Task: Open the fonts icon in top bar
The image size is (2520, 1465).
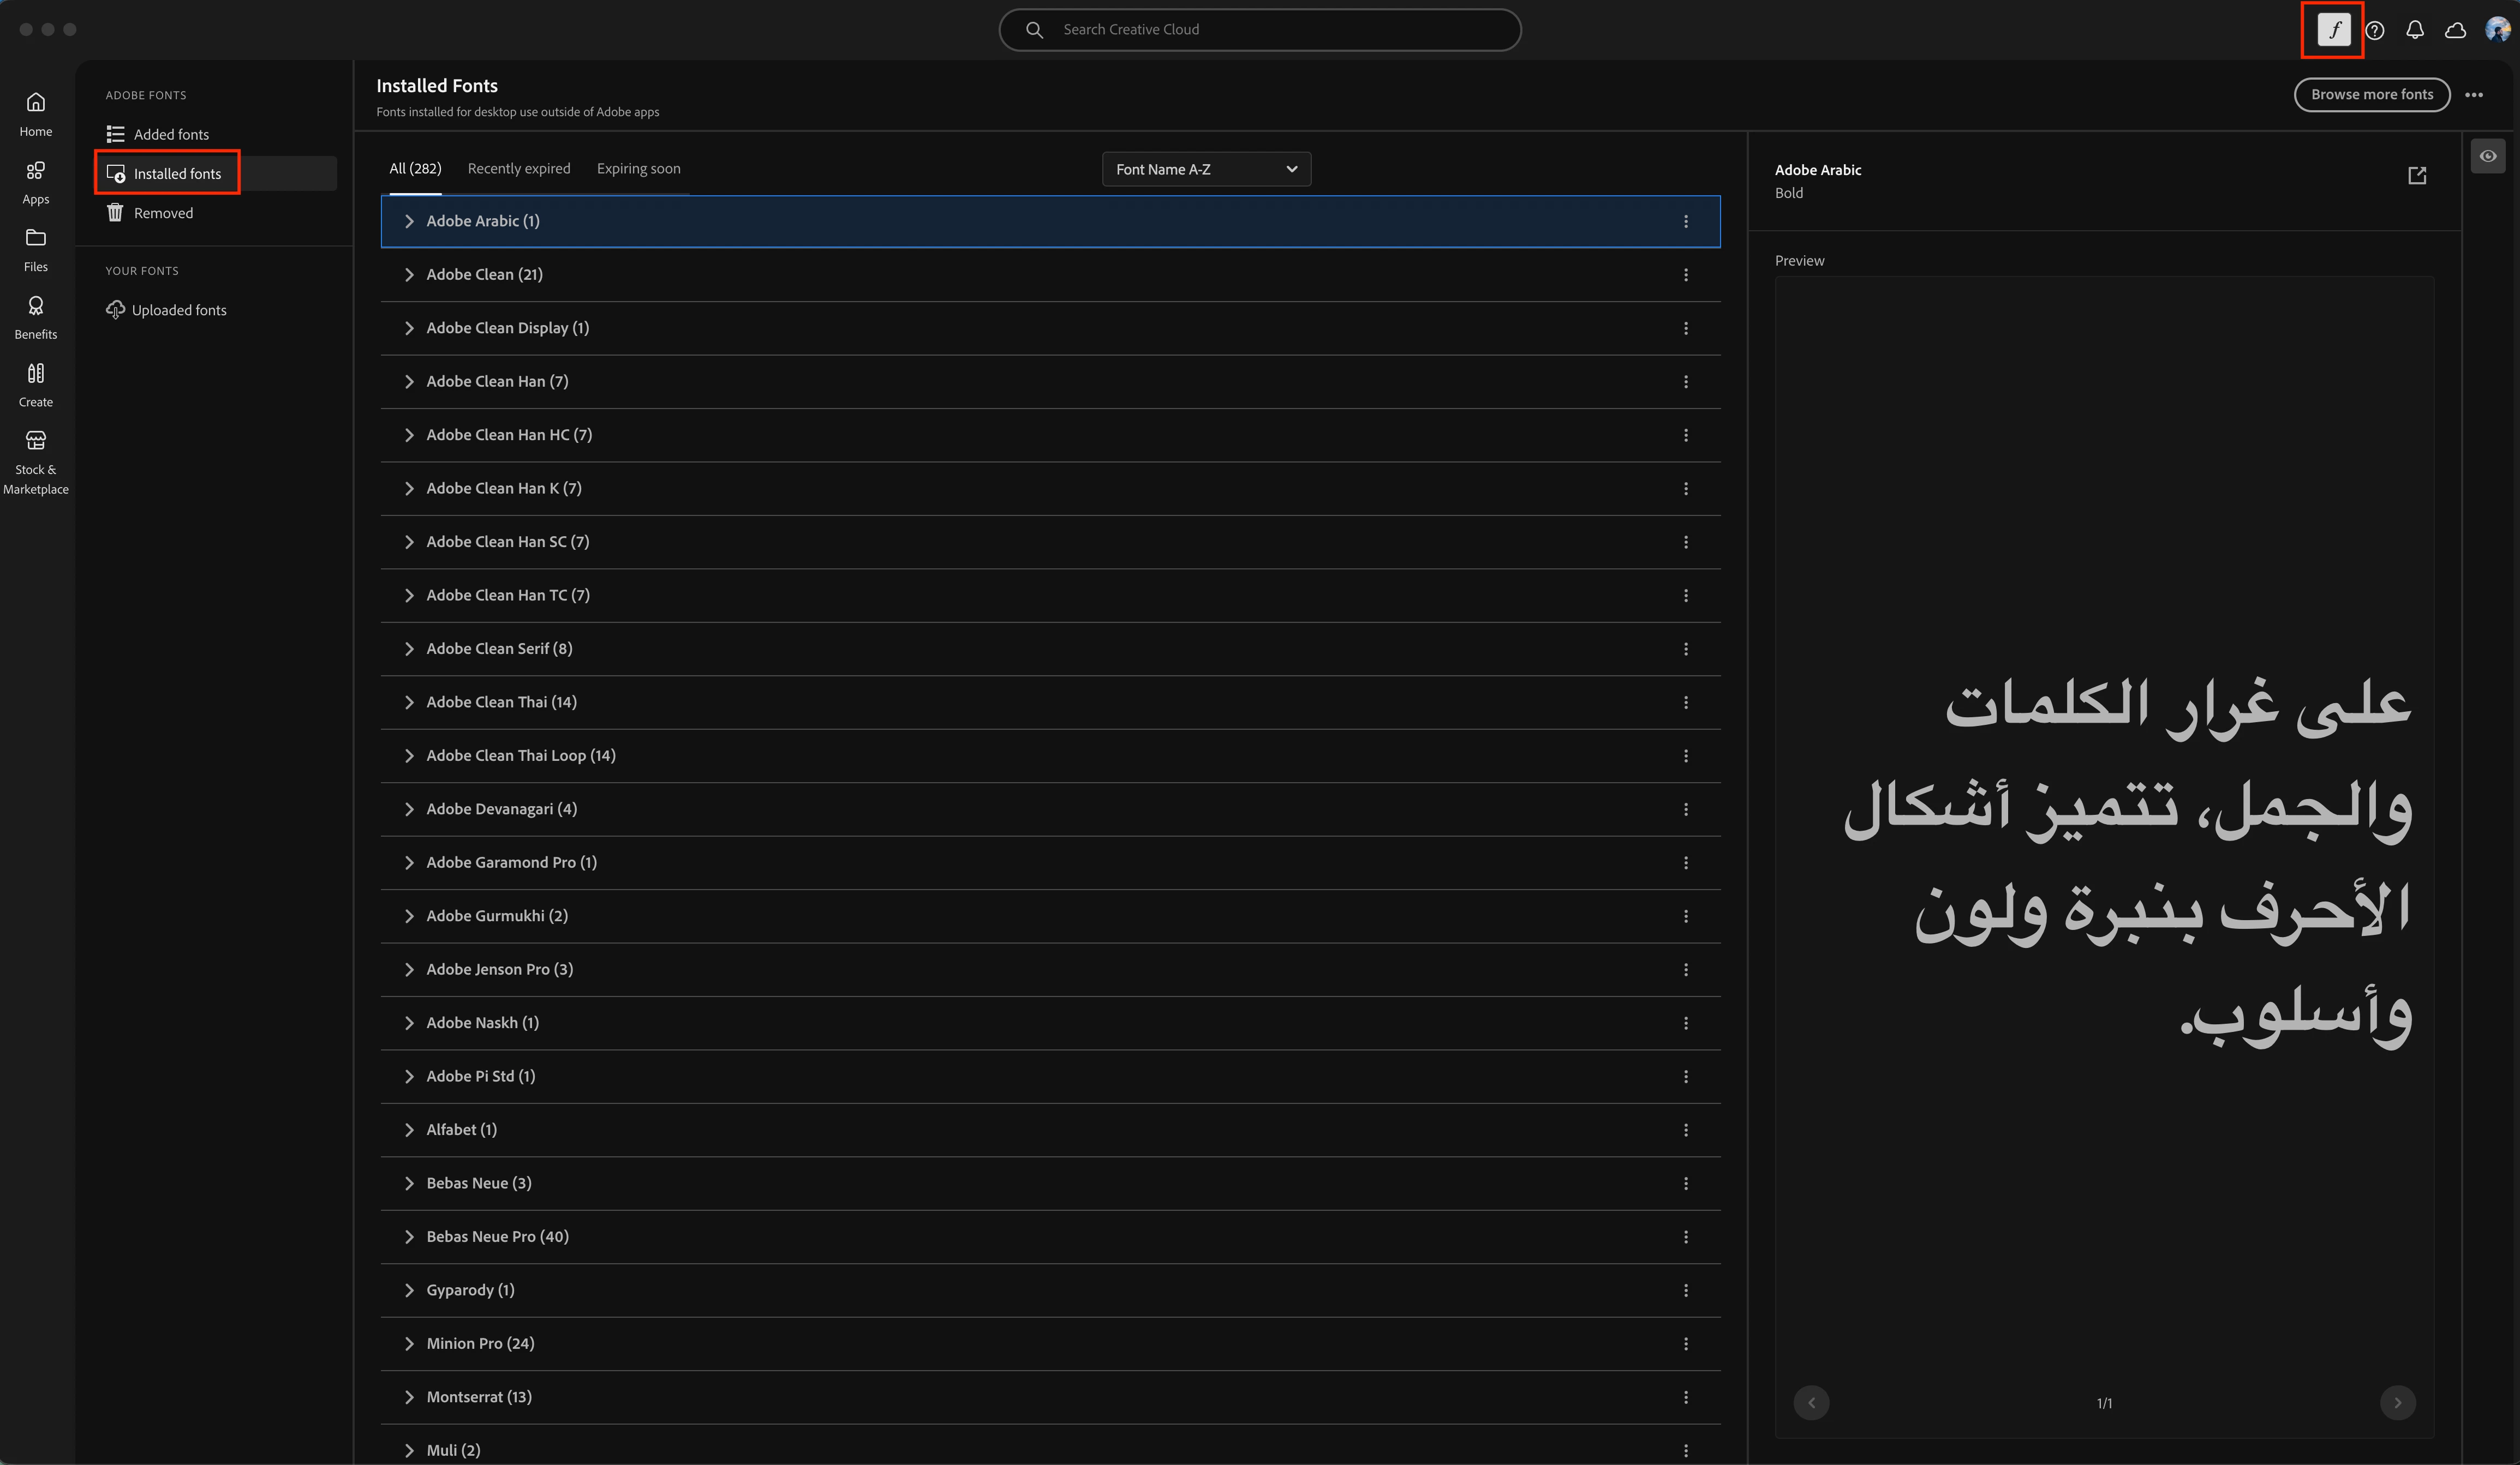Action: click(x=2333, y=30)
